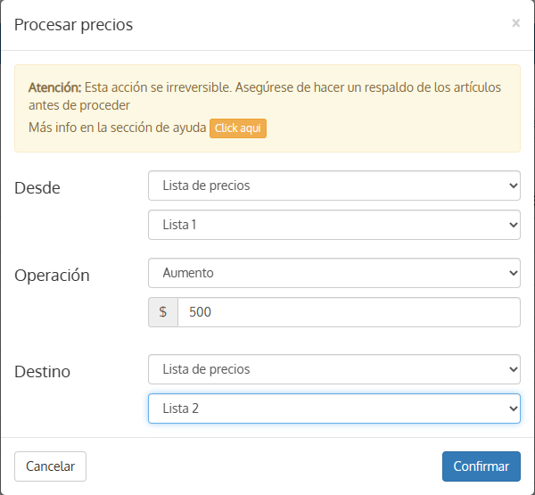Close the Procesar precios dialog with X

(x=515, y=23)
